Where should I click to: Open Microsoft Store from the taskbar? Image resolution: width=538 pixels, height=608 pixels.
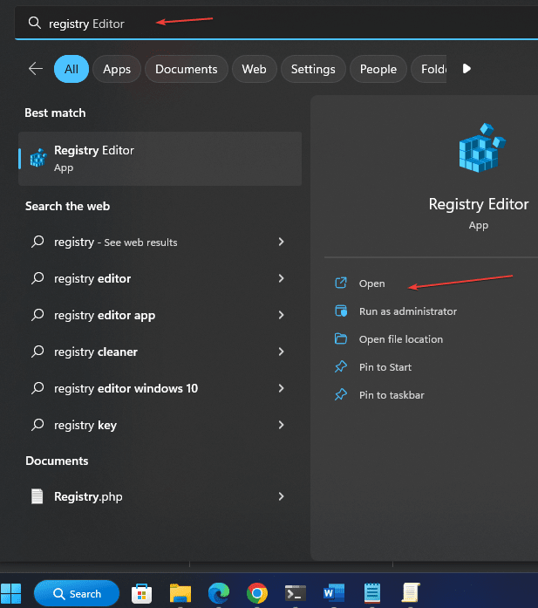point(141,594)
